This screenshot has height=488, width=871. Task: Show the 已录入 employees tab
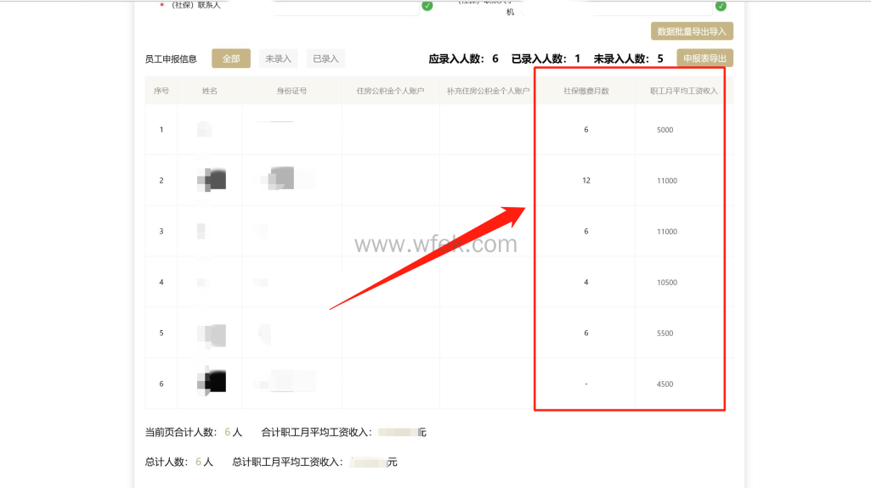[325, 59]
